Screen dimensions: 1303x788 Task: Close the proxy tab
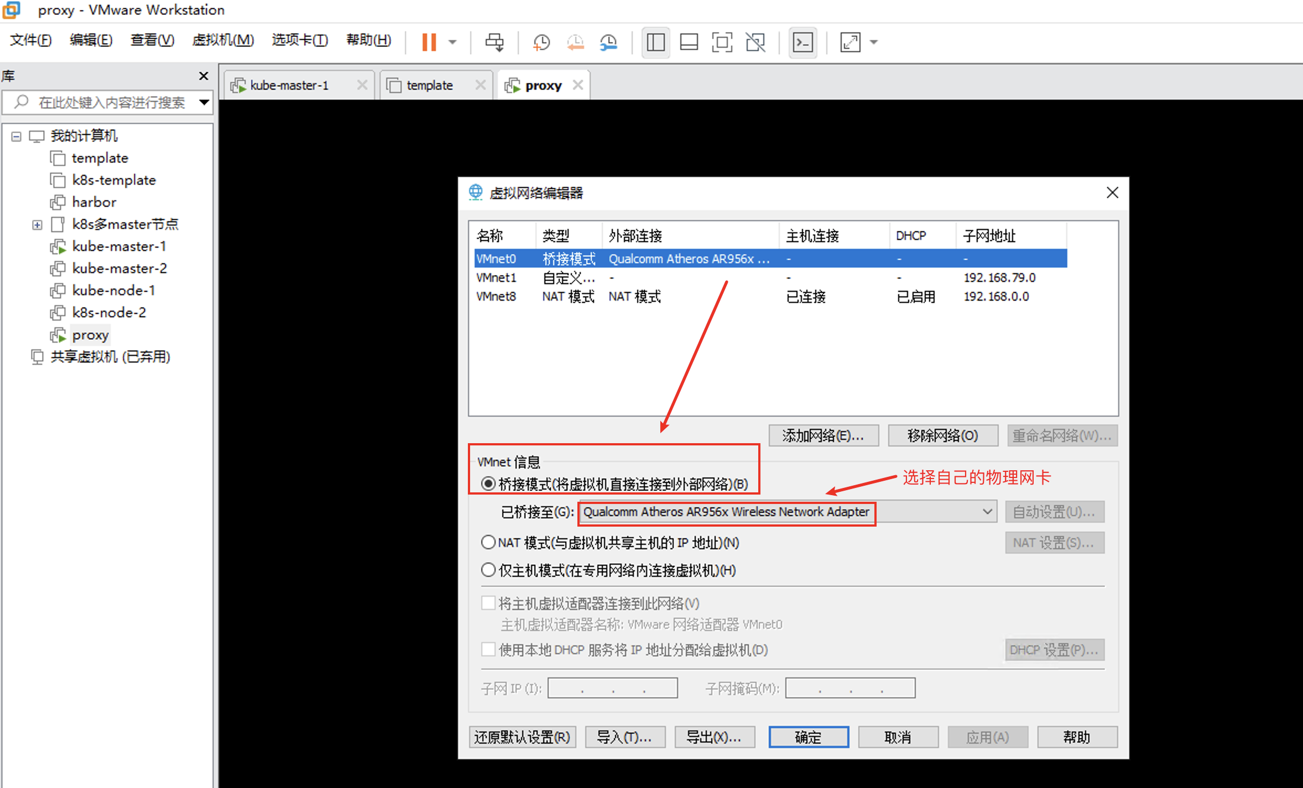point(578,85)
